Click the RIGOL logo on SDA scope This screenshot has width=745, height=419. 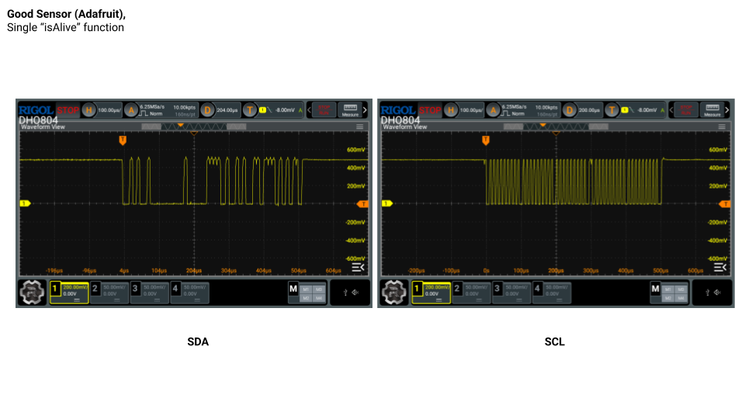36,109
